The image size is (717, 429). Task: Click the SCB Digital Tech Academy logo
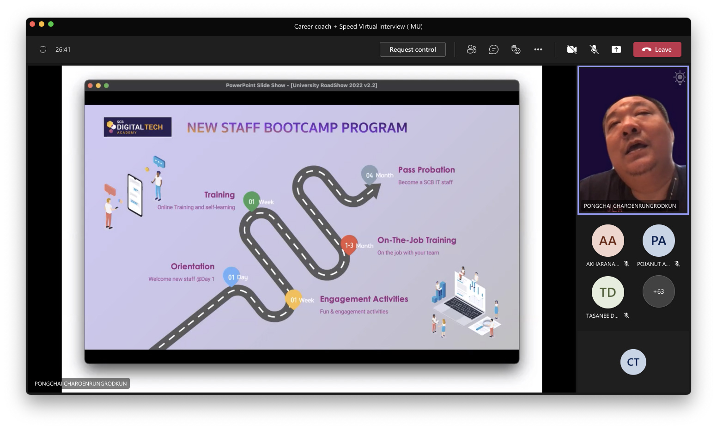click(x=138, y=127)
